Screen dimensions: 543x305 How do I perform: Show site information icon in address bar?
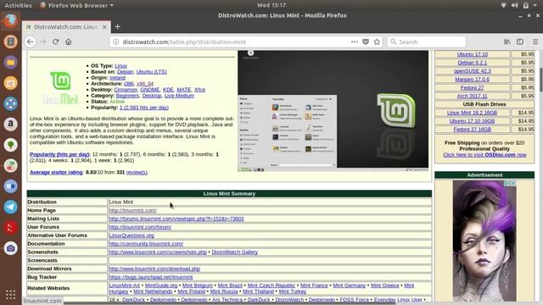coord(116,42)
